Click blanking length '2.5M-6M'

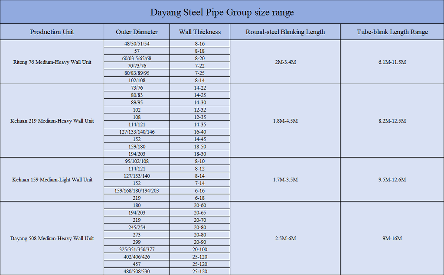click(x=285, y=239)
